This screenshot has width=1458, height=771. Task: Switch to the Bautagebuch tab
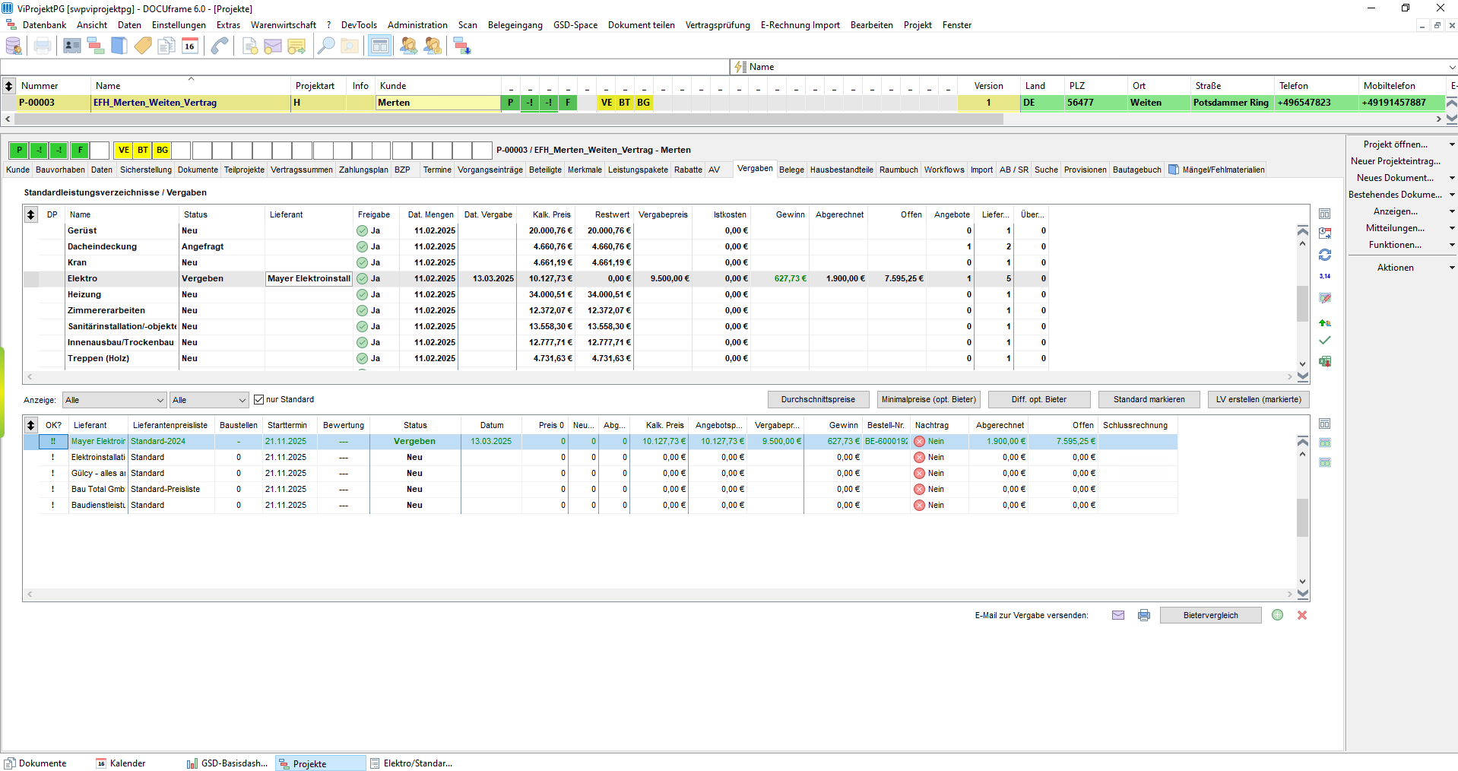tap(1137, 170)
